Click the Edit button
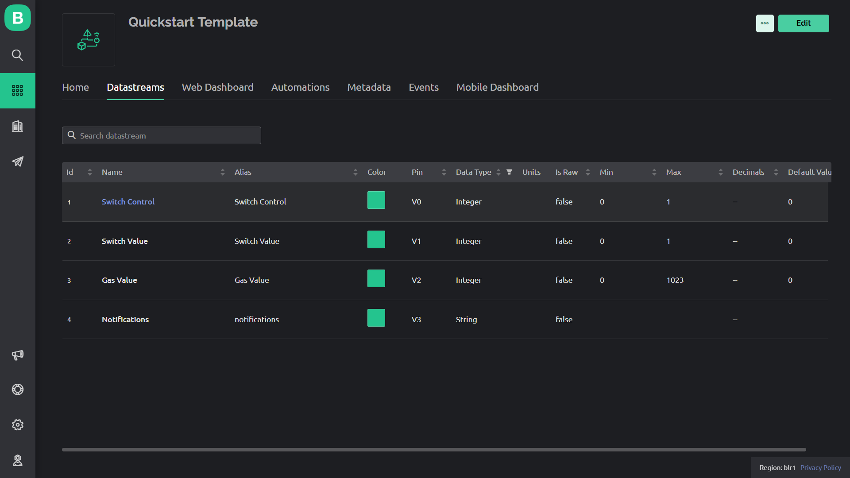The width and height of the screenshot is (850, 478). pos(803,23)
